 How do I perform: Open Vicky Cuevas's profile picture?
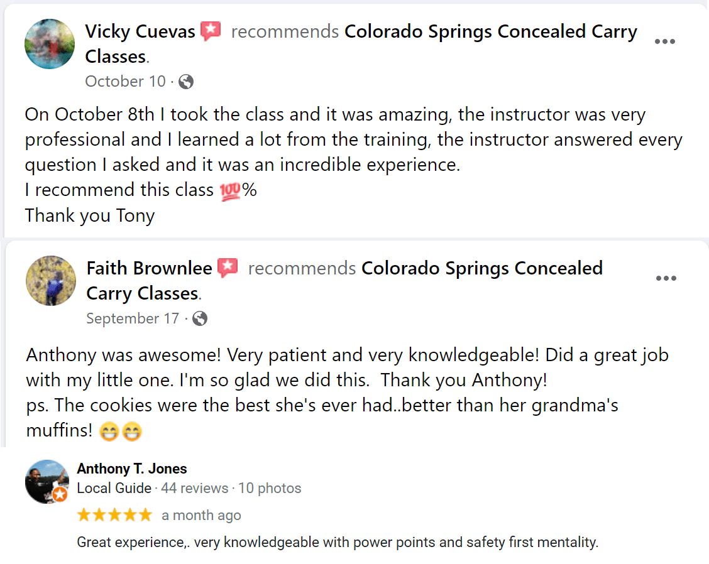click(x=50, y=44)
